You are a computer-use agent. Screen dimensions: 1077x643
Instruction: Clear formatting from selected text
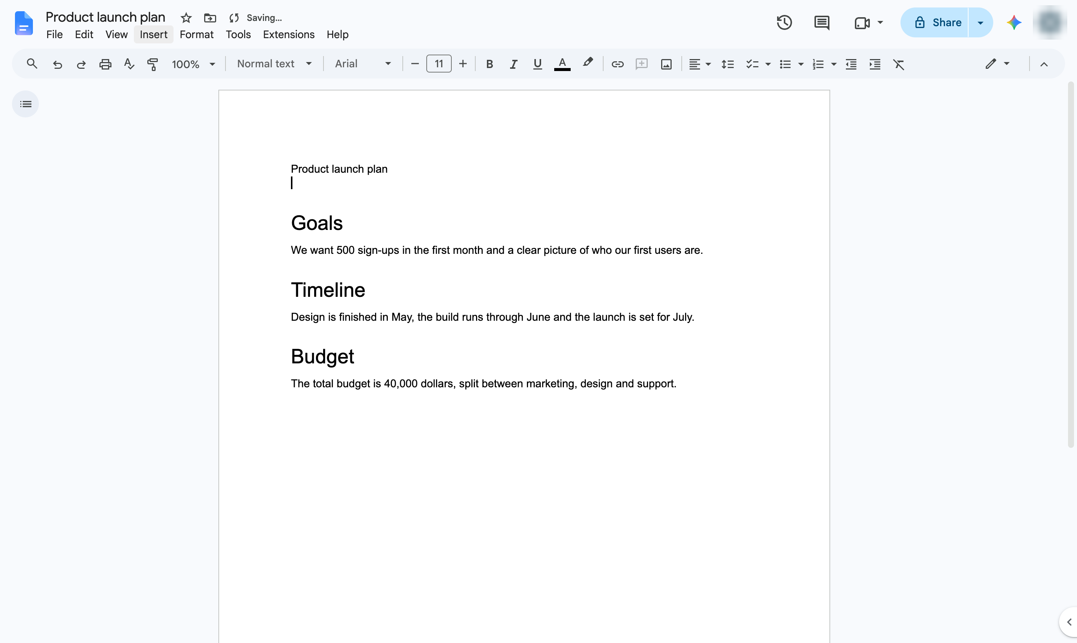coord(899,64)
